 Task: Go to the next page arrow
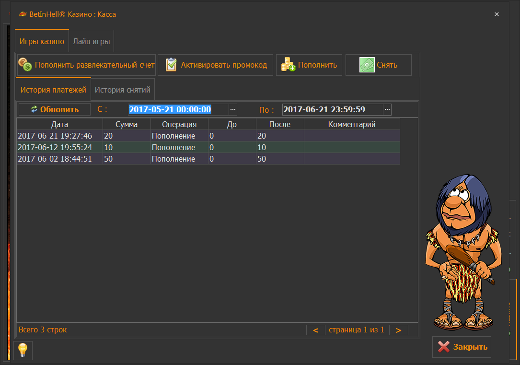click(398, 330)
